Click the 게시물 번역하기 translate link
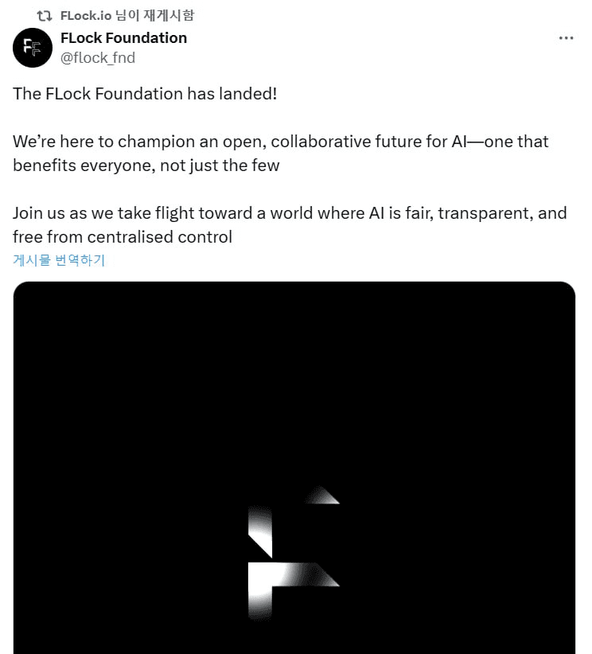The height and width of the screenshot is (654, 592). coord(59,260)
